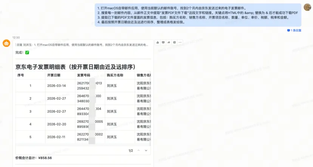Click instruction step 1 about macOS mail app
The width and height of the screenshot is (313, 167).
(172, 8)
